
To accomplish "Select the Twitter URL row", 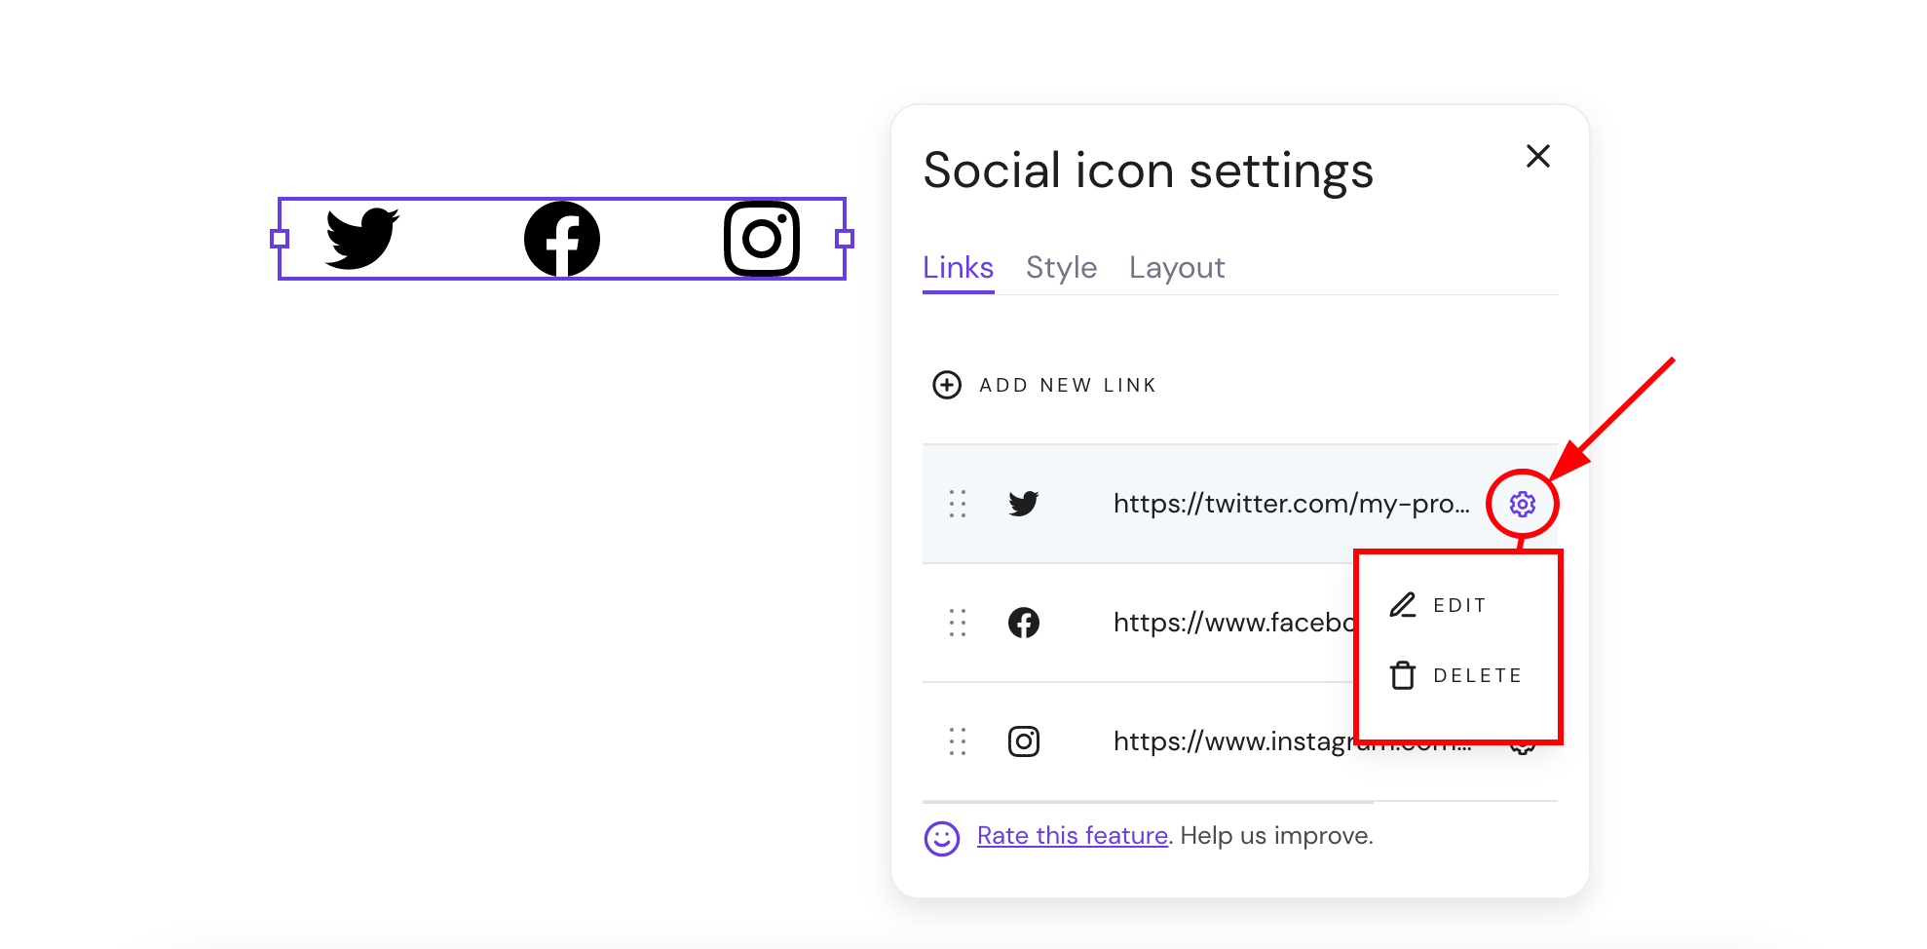I will [1291, 504].
